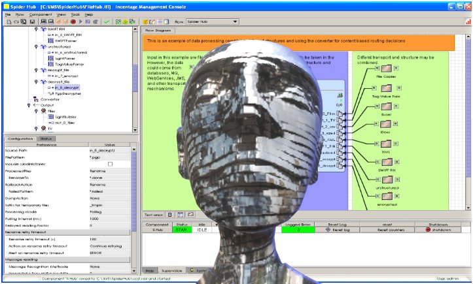Select the highlighted in_8_decrypt tree item
473x284 pixels.
67,87
